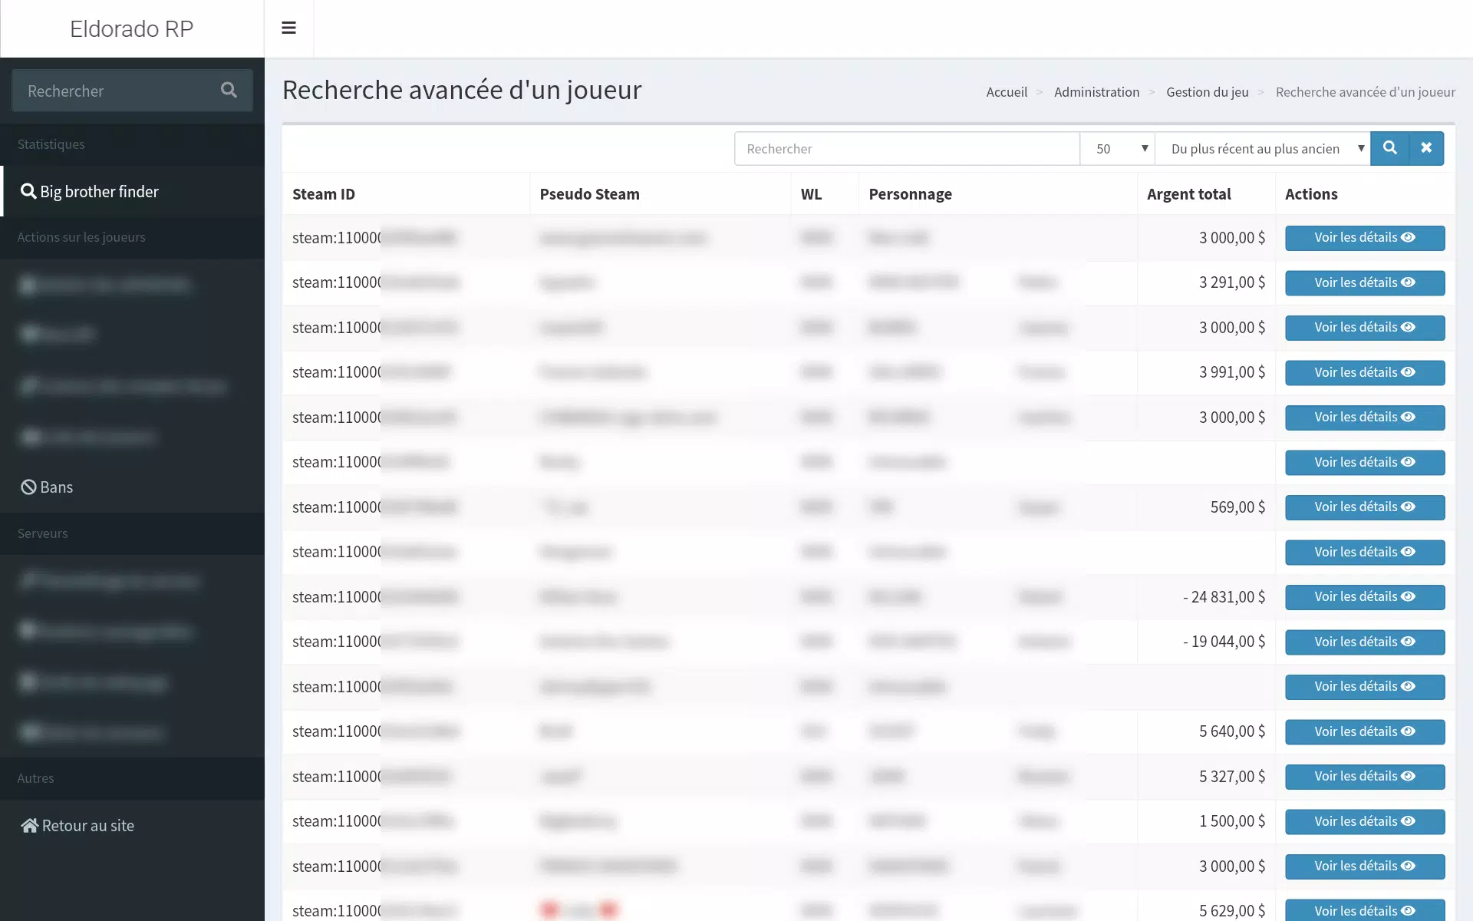View details for the 5 640,00 $ row
The height and width of the screenshot is (921, 1473).
[1365, 731]
